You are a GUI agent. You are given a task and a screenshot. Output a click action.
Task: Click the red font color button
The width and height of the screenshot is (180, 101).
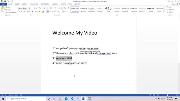click(x=43, y=12)
